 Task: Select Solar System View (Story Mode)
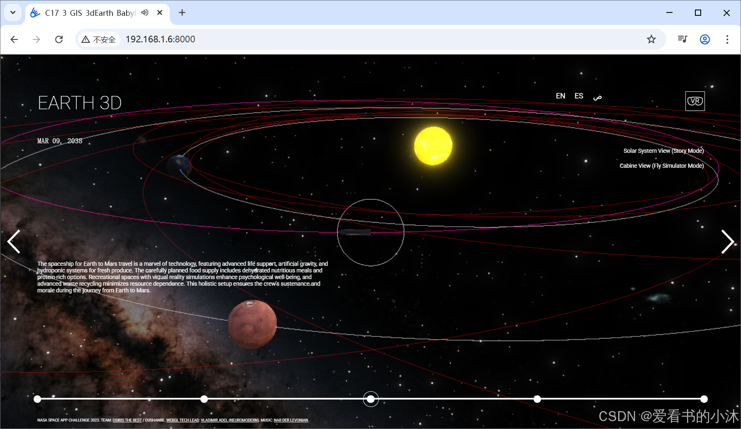(x=663, y=151)
